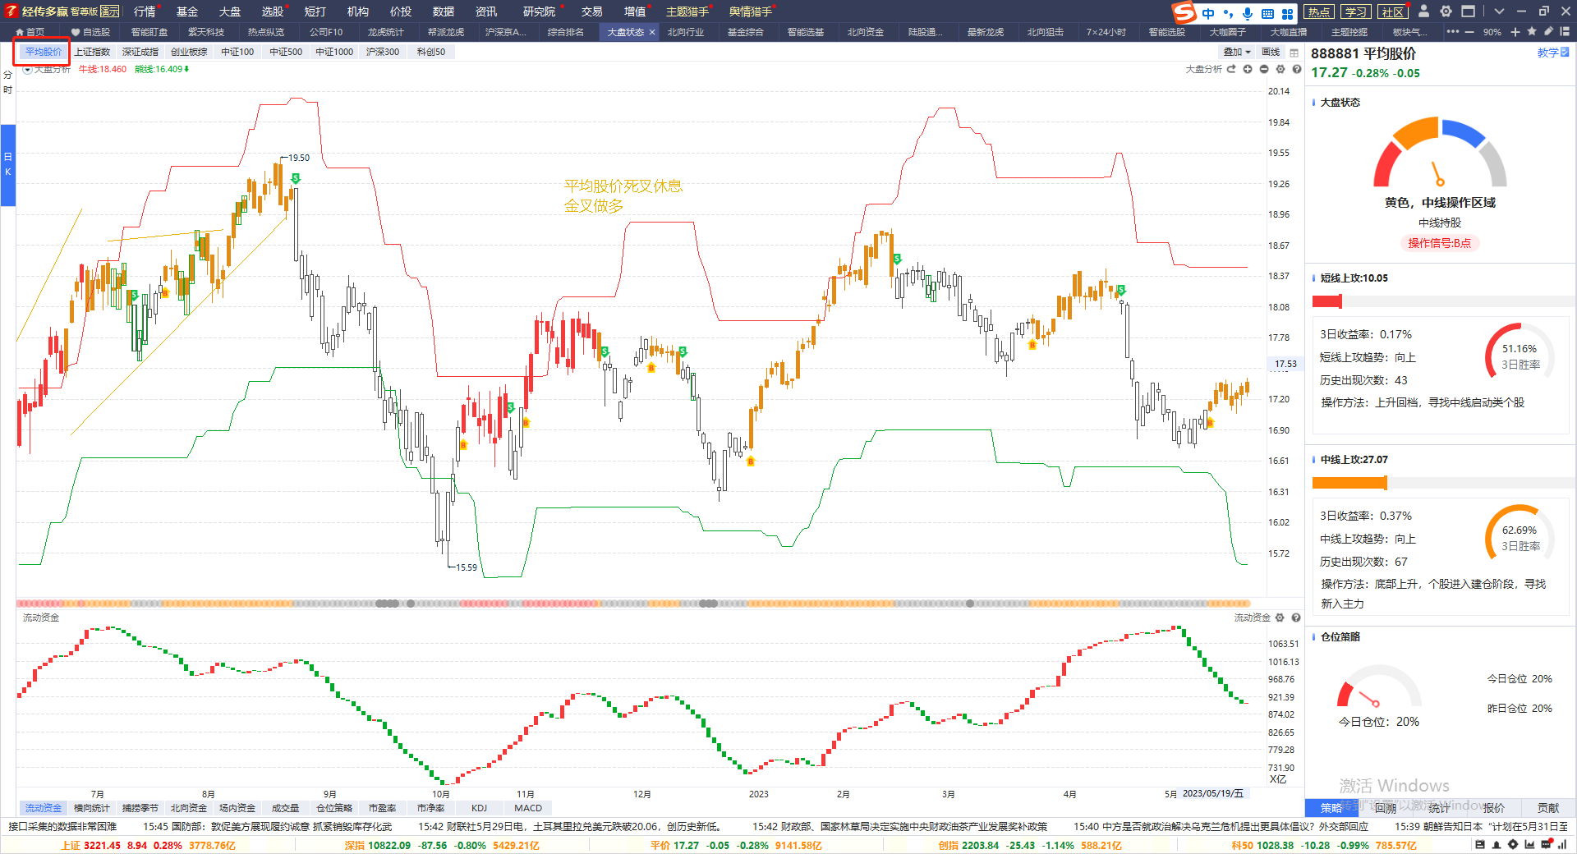Click the 画线 drawing button

click(x=1271, y=52)
